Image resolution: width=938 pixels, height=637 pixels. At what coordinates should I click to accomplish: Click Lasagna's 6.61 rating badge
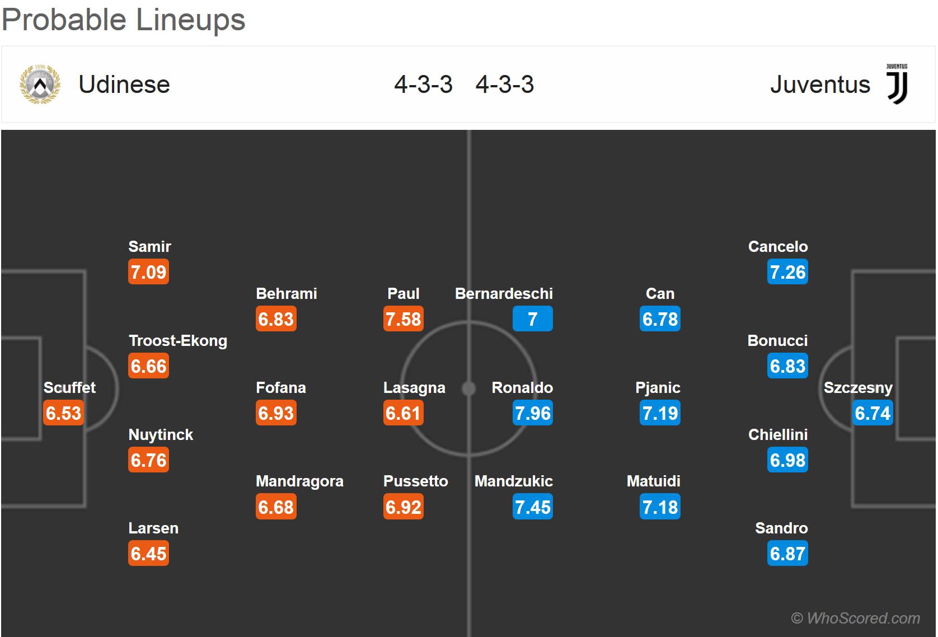(x=403, y=413)
